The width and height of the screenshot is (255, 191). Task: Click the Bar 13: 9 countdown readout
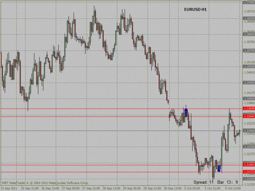228,182
